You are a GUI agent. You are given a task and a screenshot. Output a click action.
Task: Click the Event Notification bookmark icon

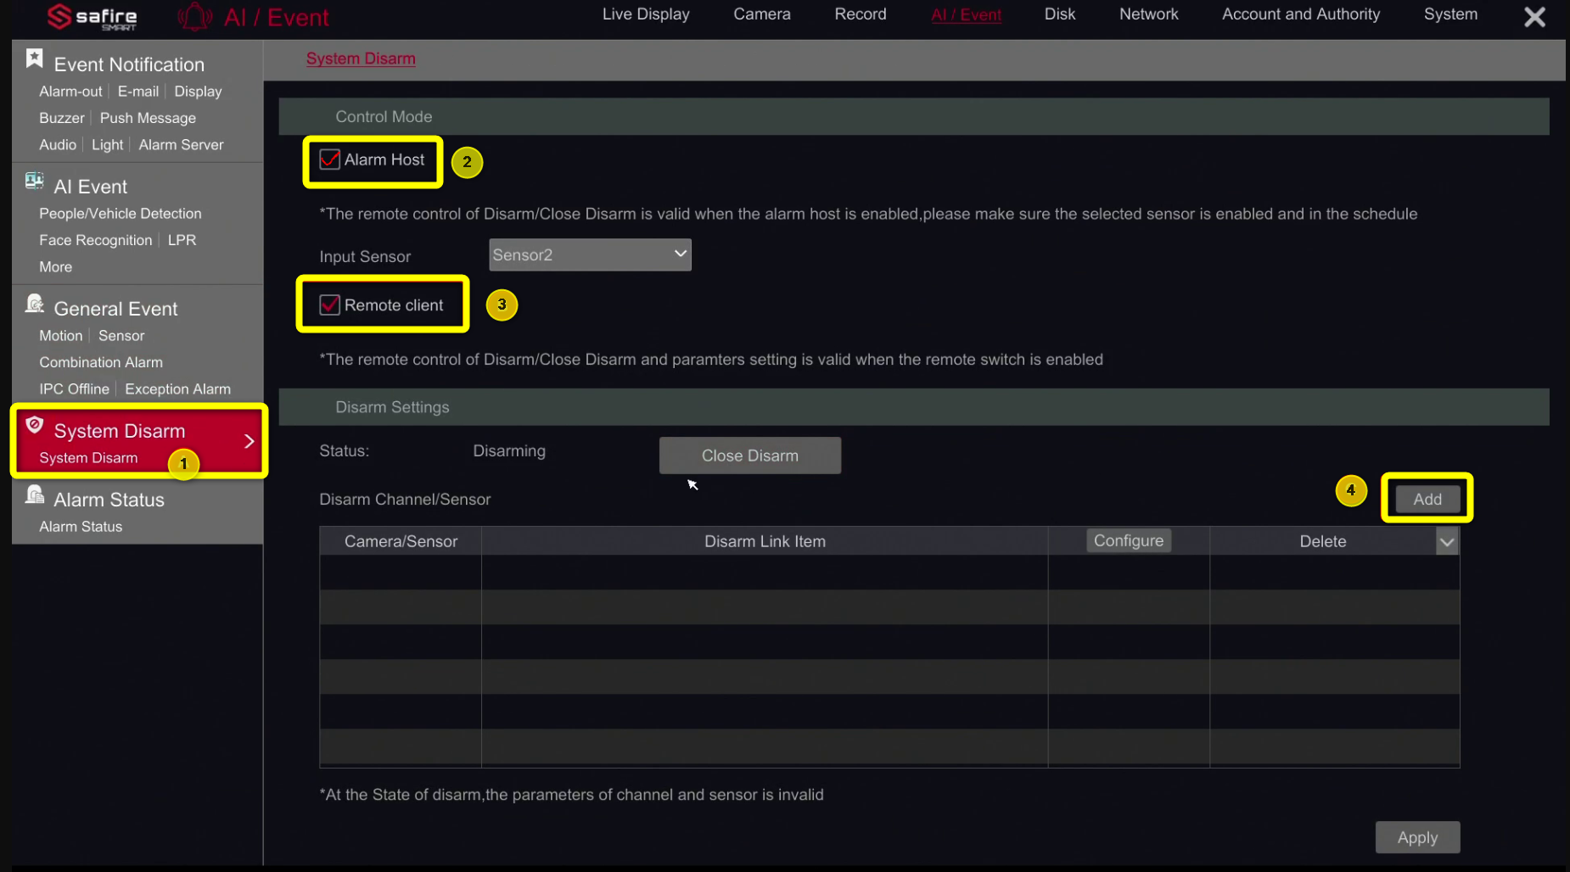click(34, 58)
